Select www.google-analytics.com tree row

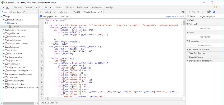(x=19, y=70)
